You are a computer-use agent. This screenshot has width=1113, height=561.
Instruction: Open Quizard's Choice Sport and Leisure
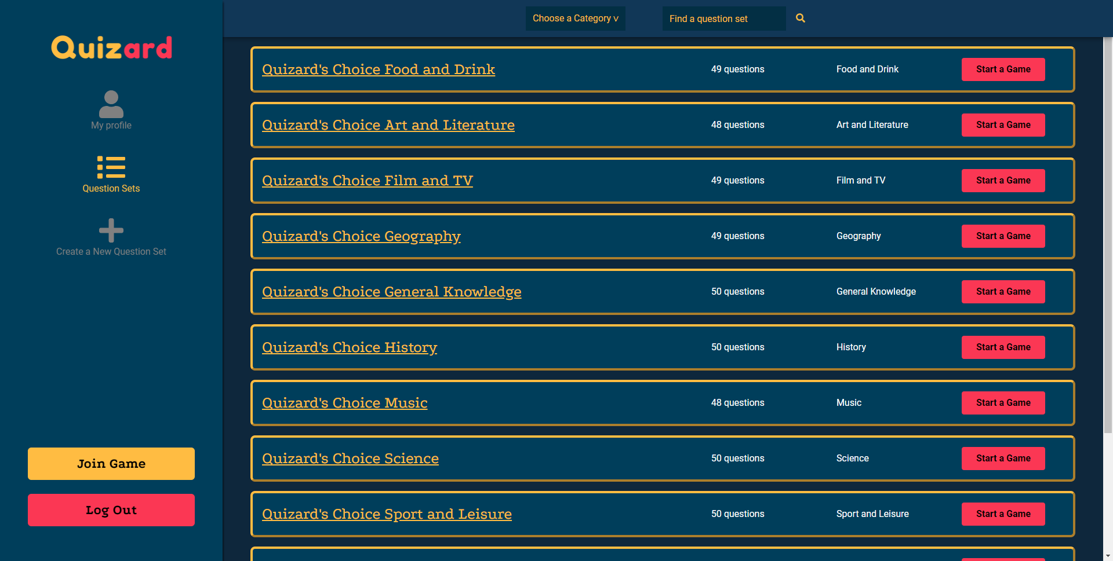pyautogui.click(x=387, y=514)
